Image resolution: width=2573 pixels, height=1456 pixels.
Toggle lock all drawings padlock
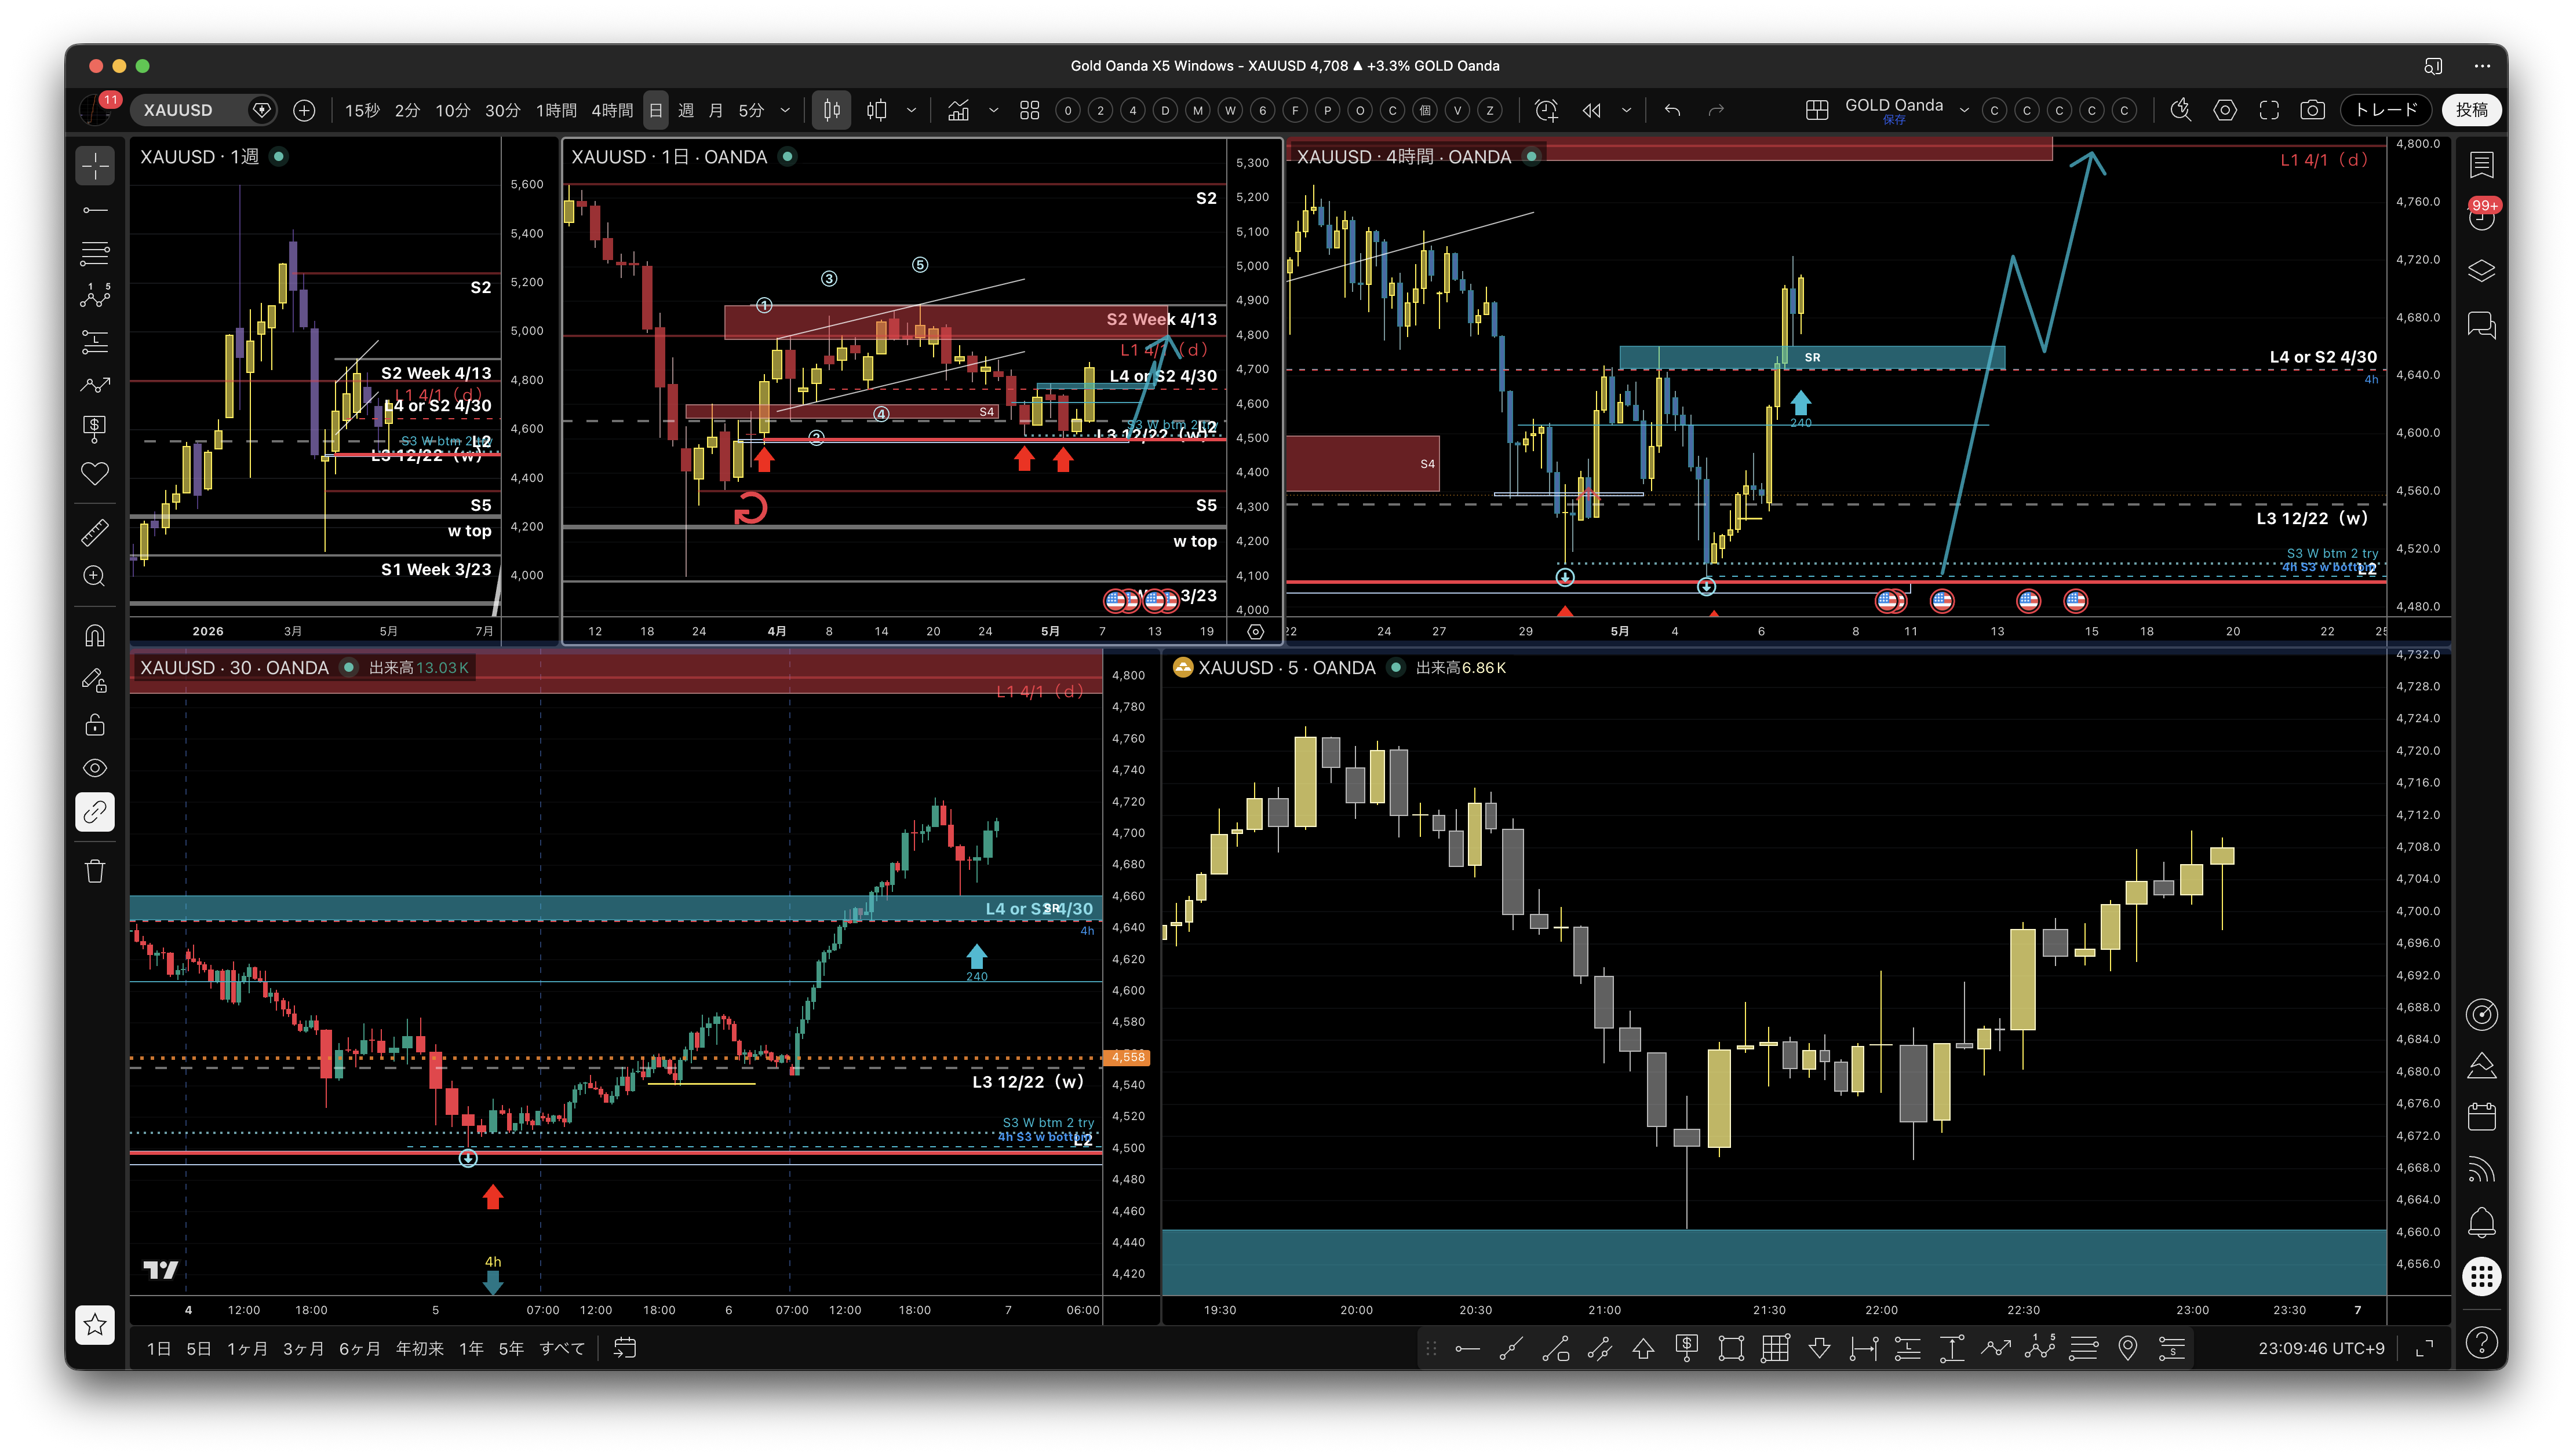95,724
